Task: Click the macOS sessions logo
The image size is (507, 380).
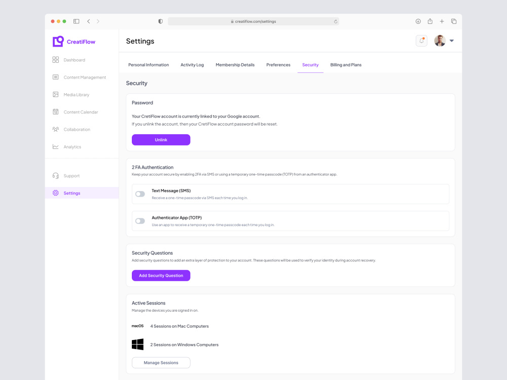Action: tap(137, 326)
